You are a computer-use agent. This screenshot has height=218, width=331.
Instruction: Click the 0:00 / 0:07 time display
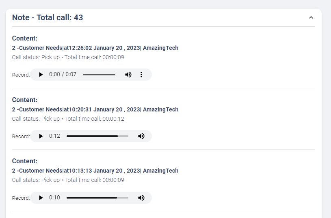(x=63, y=75)
